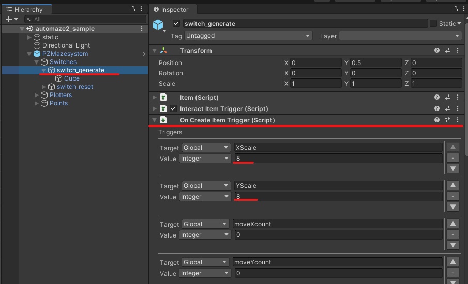Toggle the Static checkbox
Viewport: 468px width, 284px height.
(x=433, y=23)
